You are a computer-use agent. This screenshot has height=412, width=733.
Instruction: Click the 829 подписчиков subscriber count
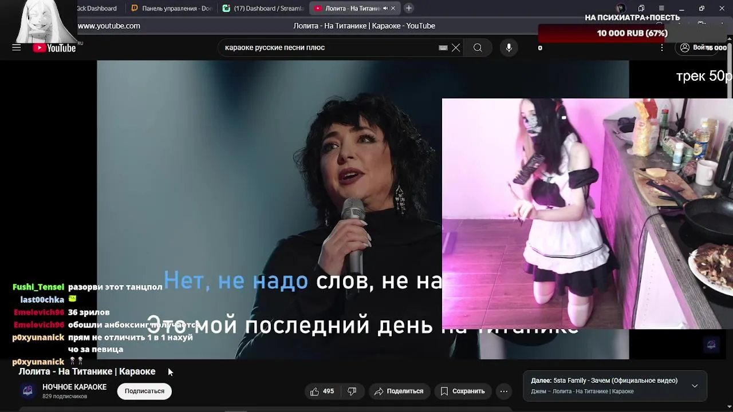pyautogui.click(x=65, y=397)
